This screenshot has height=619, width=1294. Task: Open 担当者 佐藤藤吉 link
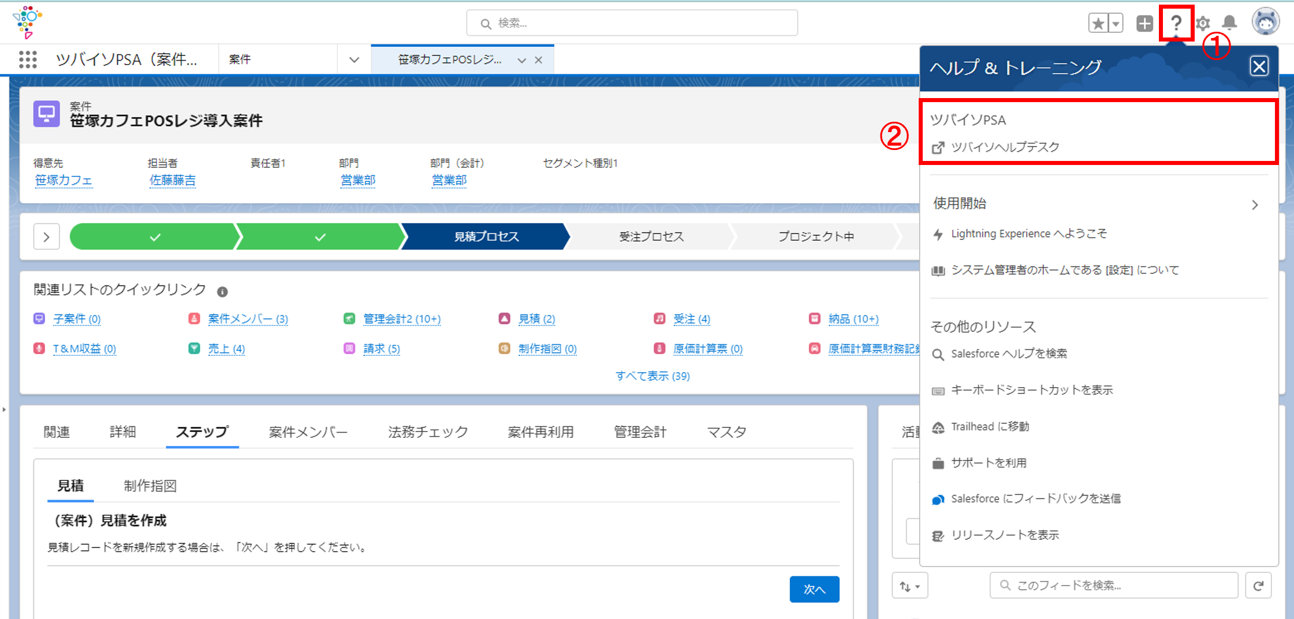pyautogui.click(x=172, y=180)
